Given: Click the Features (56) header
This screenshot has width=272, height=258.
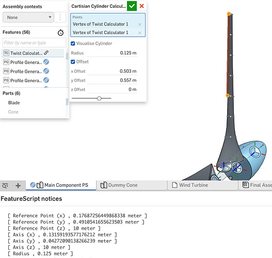Looking at the screenshot, I should click(17, 32).
